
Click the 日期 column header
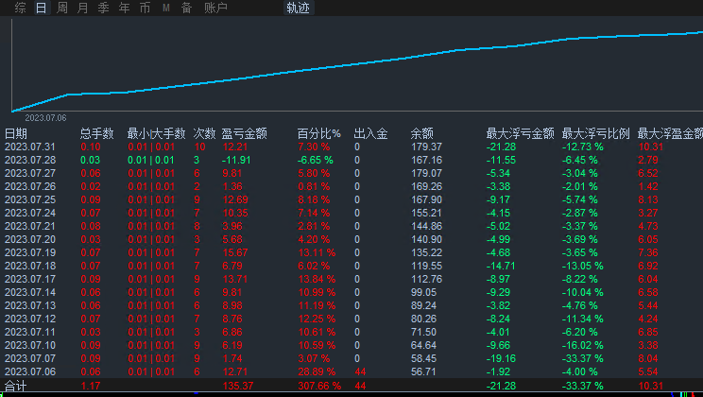point(16,133)
